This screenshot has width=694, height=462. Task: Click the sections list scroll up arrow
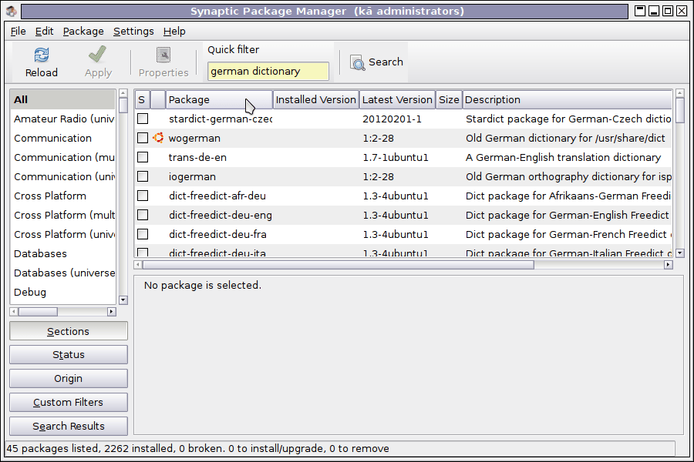tap(123, 93)
